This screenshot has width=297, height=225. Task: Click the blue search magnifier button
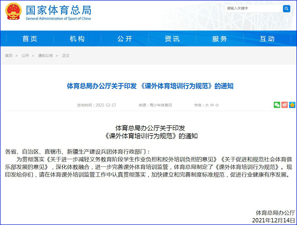286,9
